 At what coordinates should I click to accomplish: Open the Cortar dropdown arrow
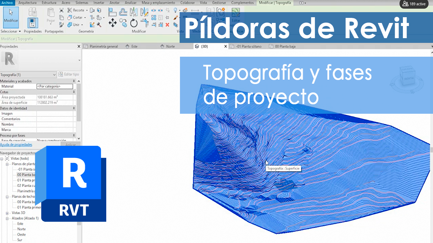pyautogui.click(x=85, y=18)
